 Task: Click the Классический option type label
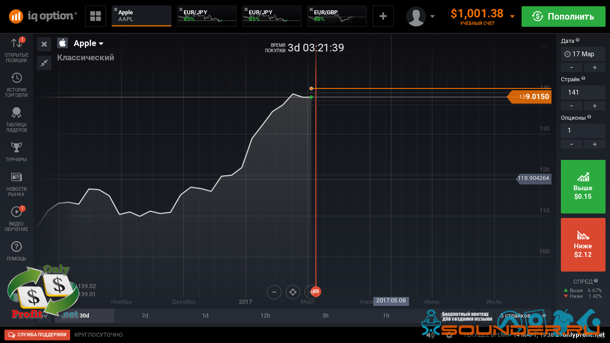point(86,58)
